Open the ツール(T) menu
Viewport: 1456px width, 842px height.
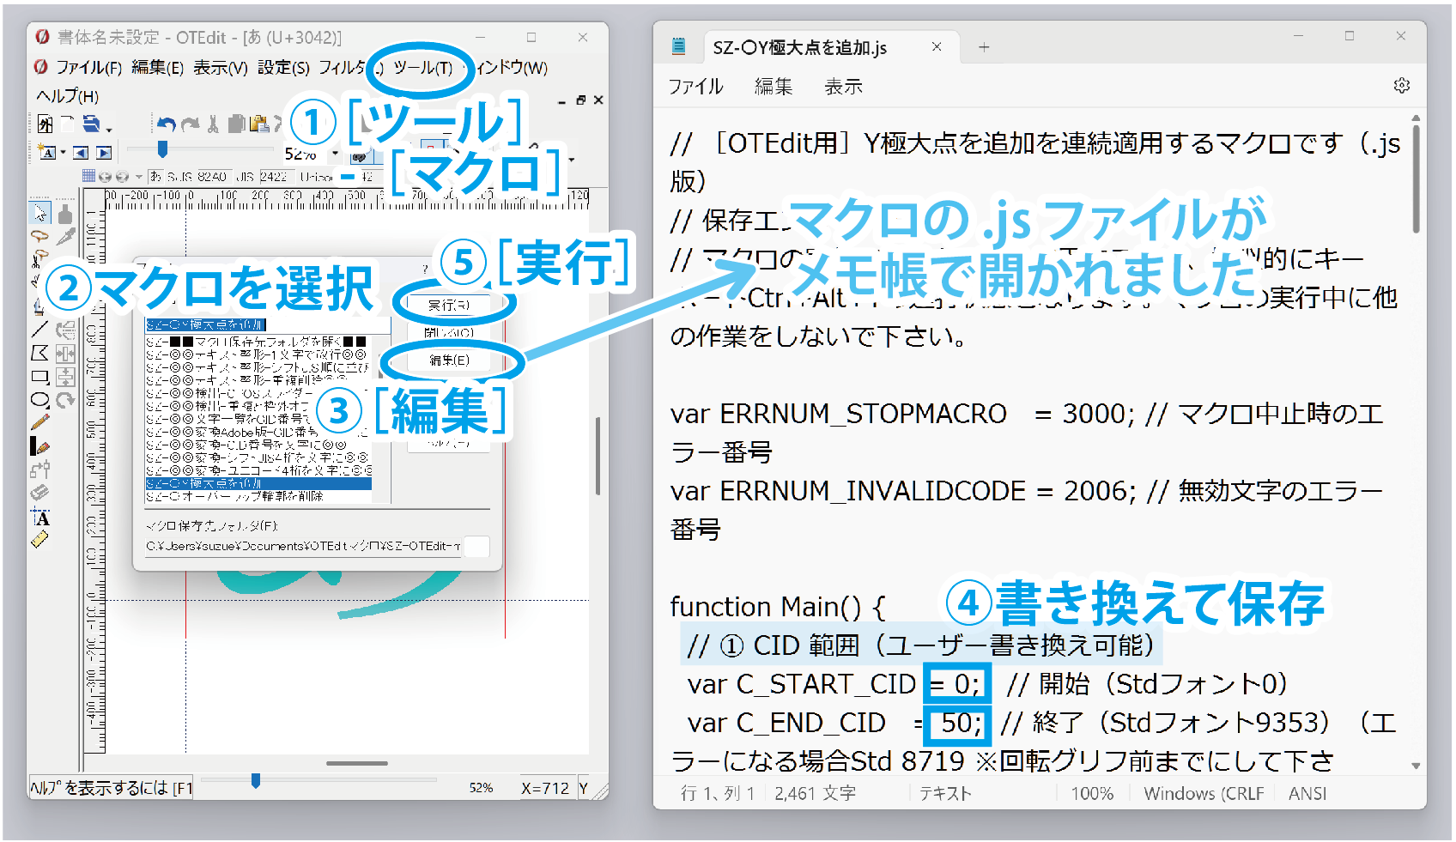click(x=422, y=68)
